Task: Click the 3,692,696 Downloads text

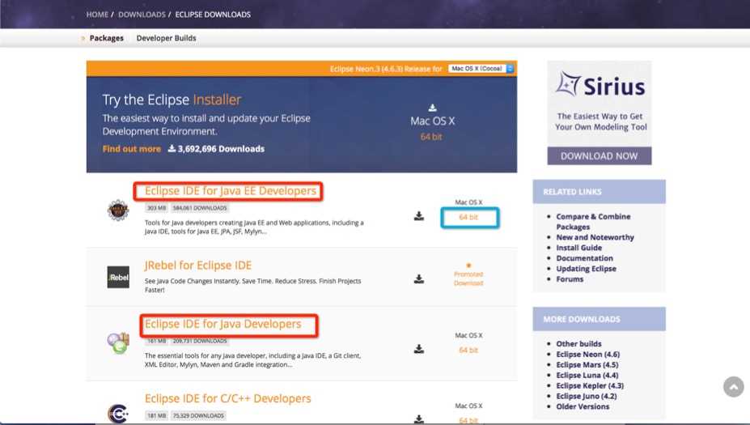Action: click(221, 149)
